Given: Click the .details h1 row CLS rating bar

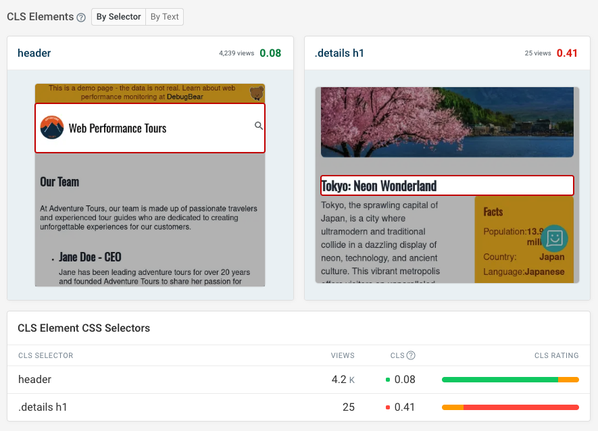Looking at the screenshot, I should 510,407.
